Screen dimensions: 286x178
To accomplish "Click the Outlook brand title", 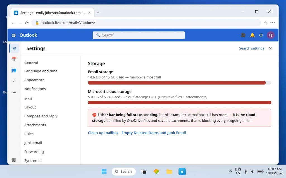I will 28,35.
